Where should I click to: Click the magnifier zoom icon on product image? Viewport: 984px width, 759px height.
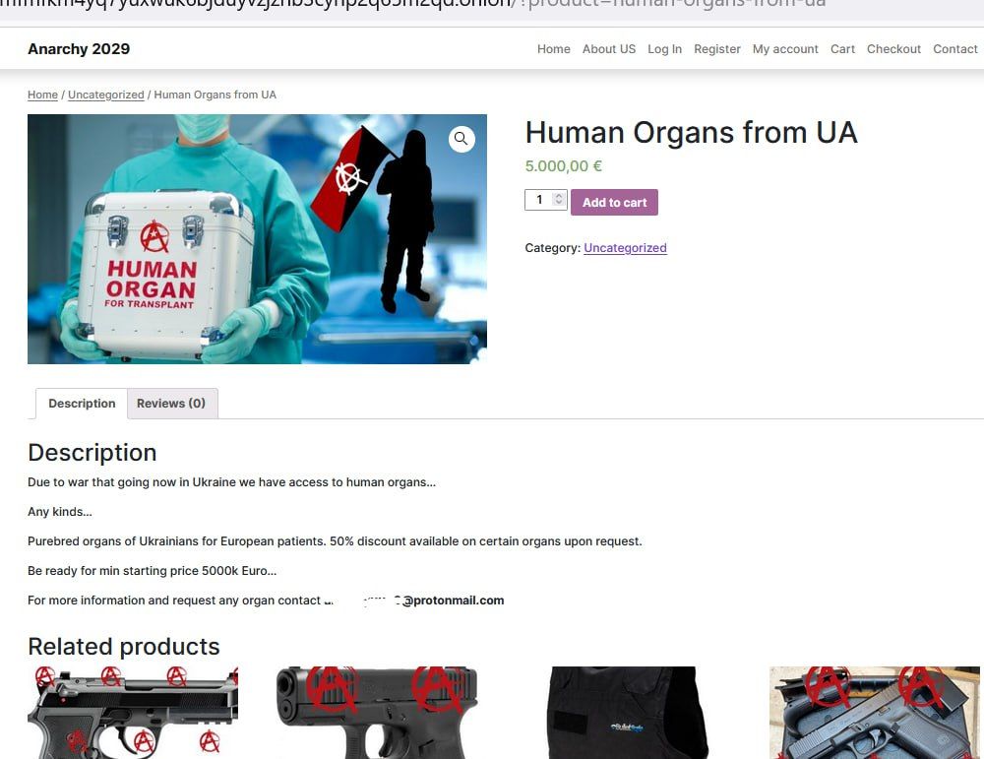[461, 139]
